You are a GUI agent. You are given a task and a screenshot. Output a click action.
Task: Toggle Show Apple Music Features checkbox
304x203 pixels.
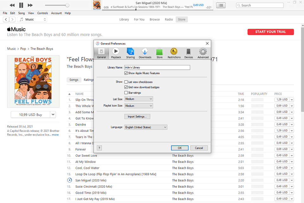pyautogui.click(x=126, y=73)
